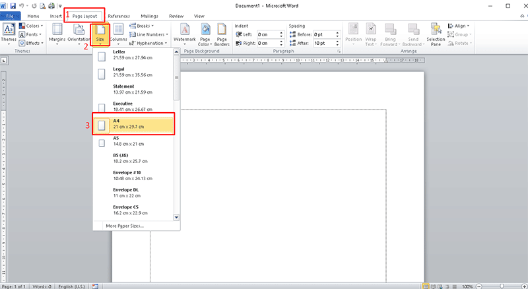Select A5 paper size

(133, 143)
